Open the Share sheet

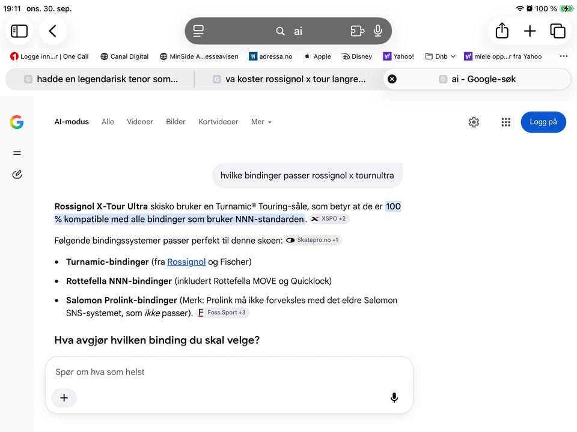tap(502, 31)
